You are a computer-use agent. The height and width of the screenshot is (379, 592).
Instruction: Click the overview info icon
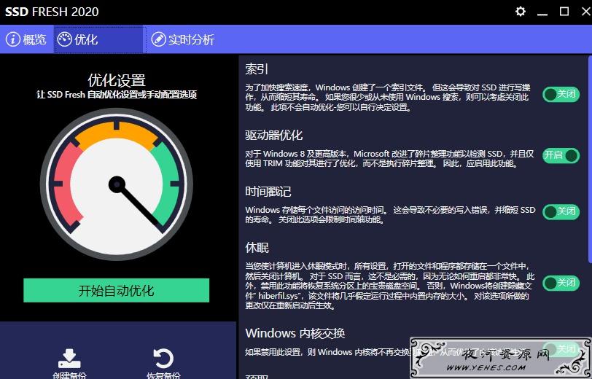(x=12, y=39)
